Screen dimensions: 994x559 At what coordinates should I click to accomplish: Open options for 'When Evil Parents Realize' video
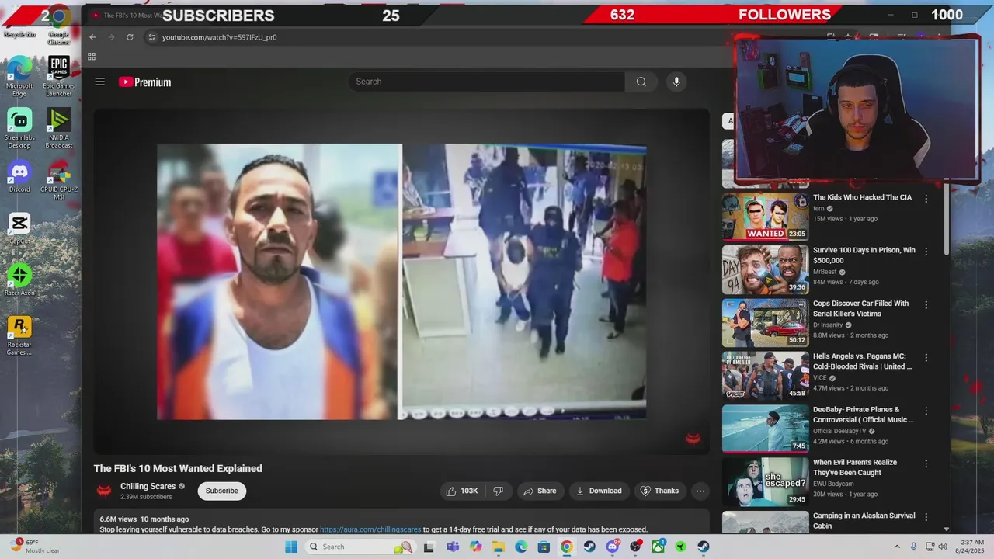[x=926, y=464]
